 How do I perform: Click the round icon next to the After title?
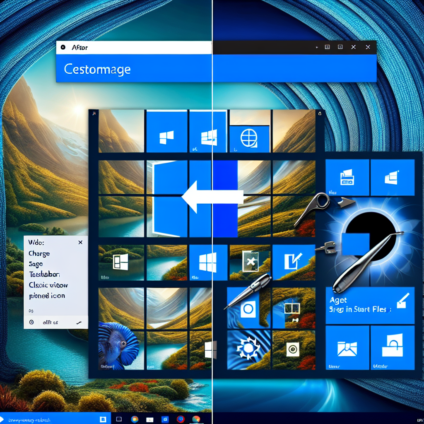63,47
